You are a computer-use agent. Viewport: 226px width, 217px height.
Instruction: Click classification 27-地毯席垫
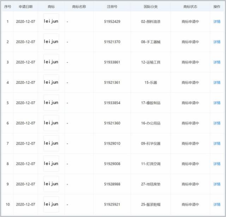pos(151,184)
